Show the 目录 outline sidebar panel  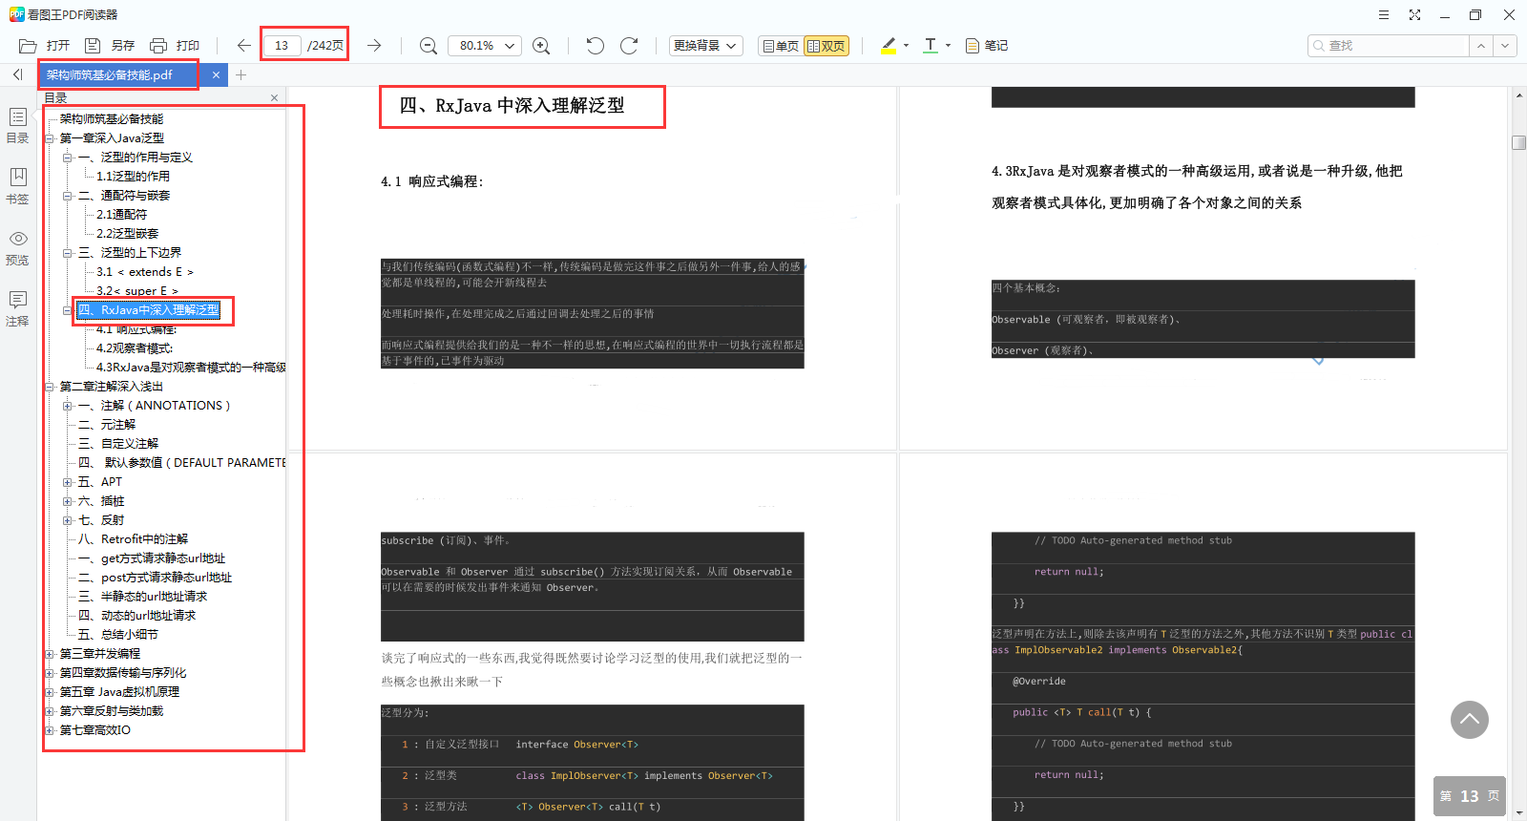coord(17,125)
